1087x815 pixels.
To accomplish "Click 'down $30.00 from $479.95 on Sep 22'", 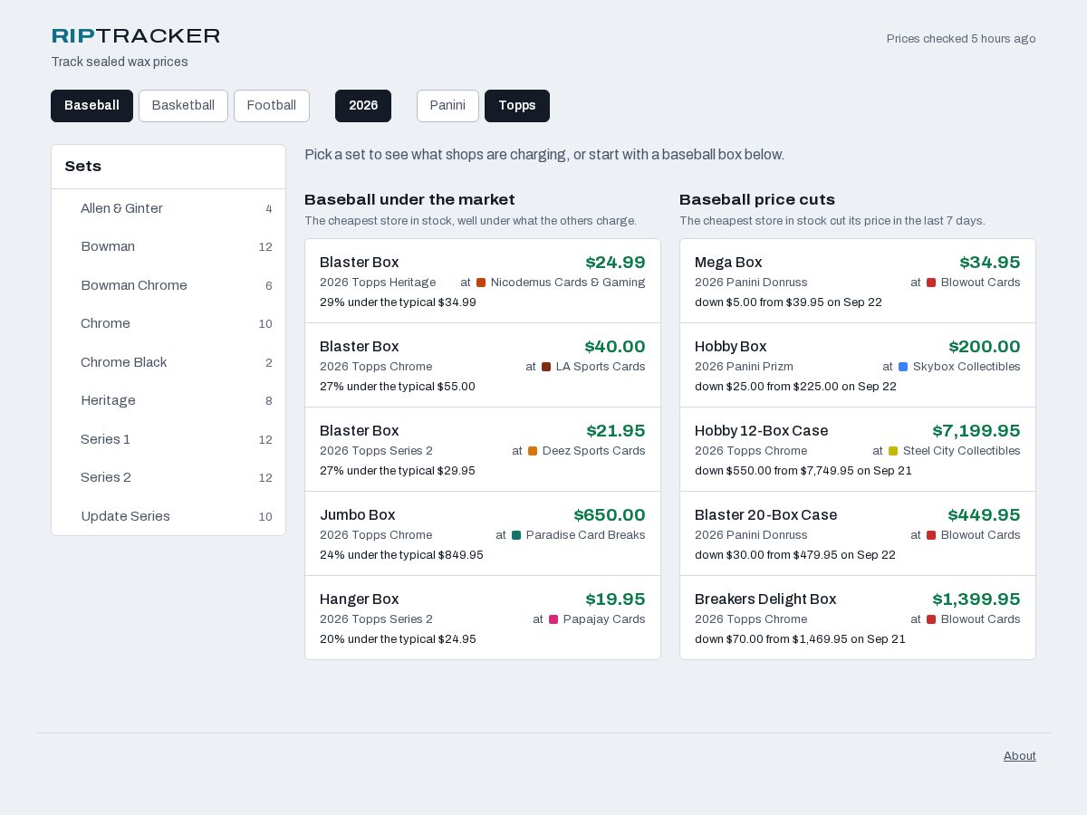I will click(x=795, y=555).
